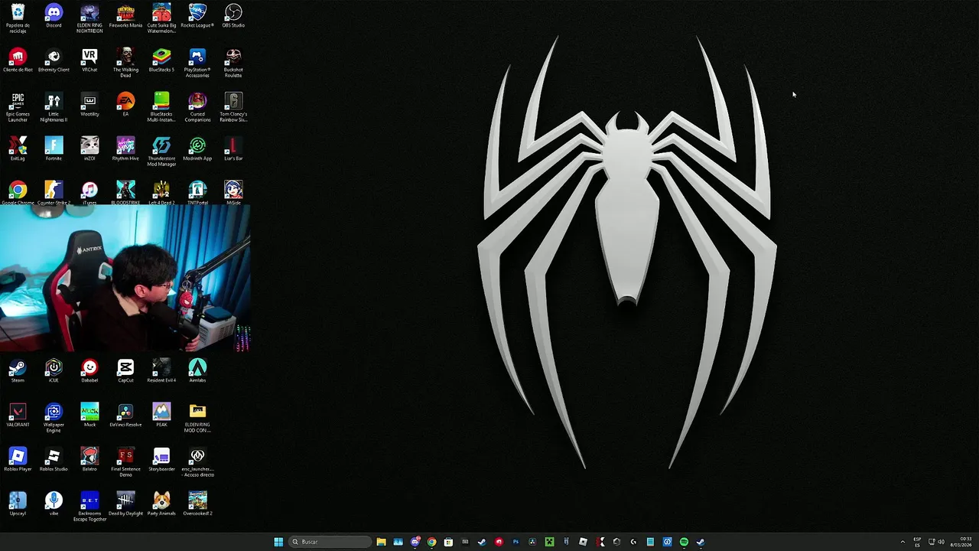Screen dimensions: 979x551
Task: Select the Dead by Daylight shortcut
Action: pos(125,504)
